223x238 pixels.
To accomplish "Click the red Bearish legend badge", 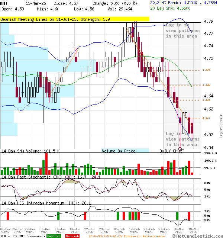I will click(x=72, y=236).
